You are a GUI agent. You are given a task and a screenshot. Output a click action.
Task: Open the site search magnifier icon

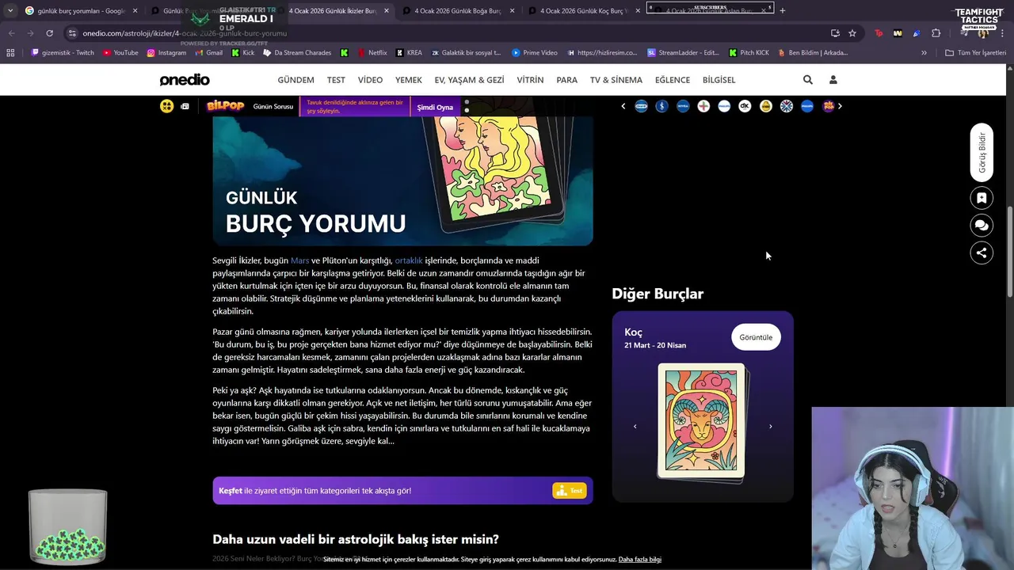pos(807,80)
